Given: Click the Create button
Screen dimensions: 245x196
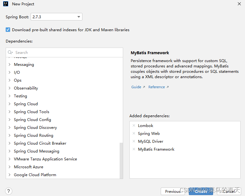Looking at the screenshot, I should (x=201, y=191).
